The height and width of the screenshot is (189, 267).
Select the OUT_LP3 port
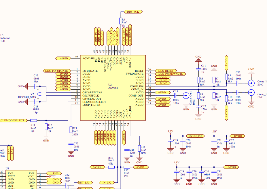tap(85, 183)
